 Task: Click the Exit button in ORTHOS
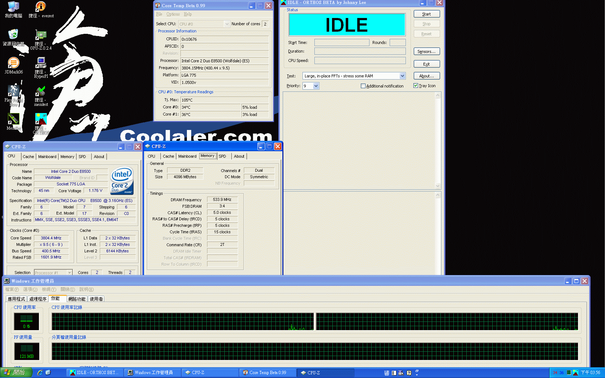point(426,64)
